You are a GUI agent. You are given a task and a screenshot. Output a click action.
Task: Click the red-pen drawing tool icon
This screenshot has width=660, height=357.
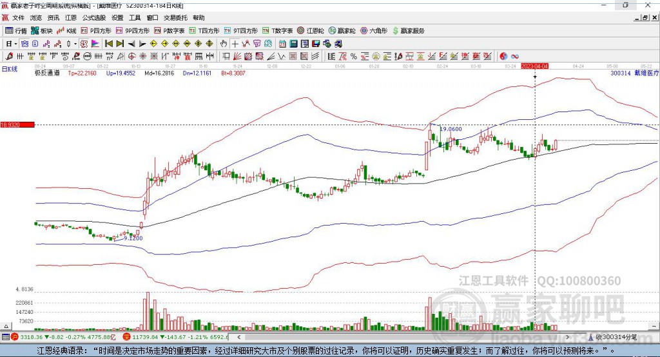9,57
